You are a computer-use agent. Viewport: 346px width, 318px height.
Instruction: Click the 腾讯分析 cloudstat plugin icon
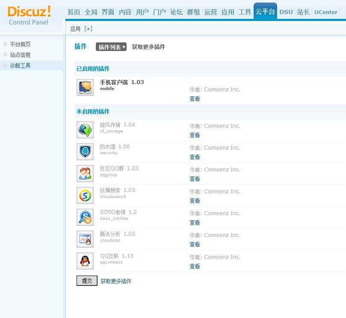click(85, 239)
